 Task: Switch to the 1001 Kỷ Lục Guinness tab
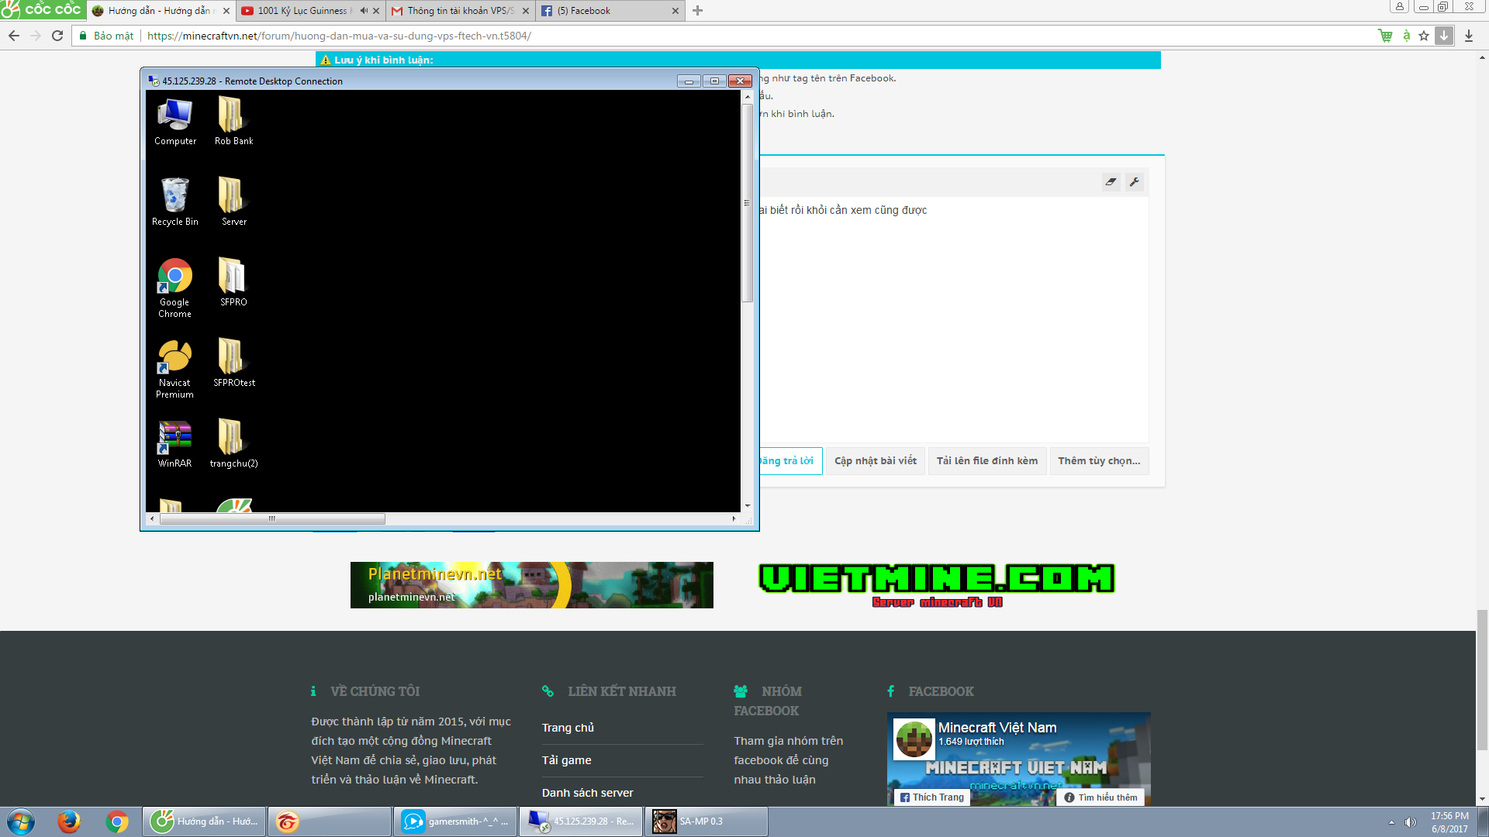pyautogui.click(x=302, y=11)
